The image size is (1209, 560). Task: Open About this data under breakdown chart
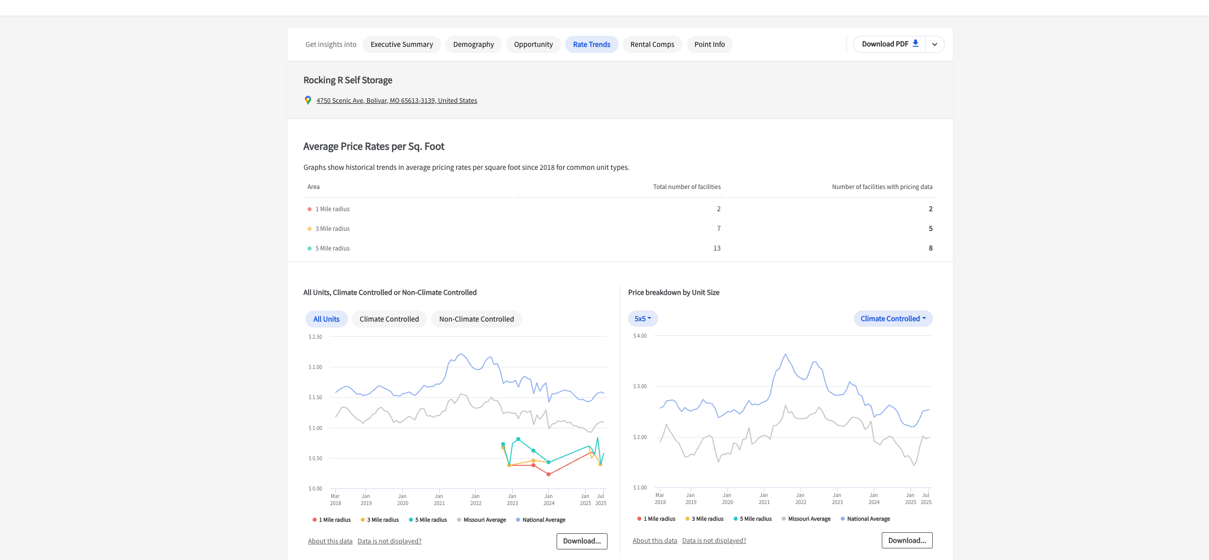(x=655, y=540)
